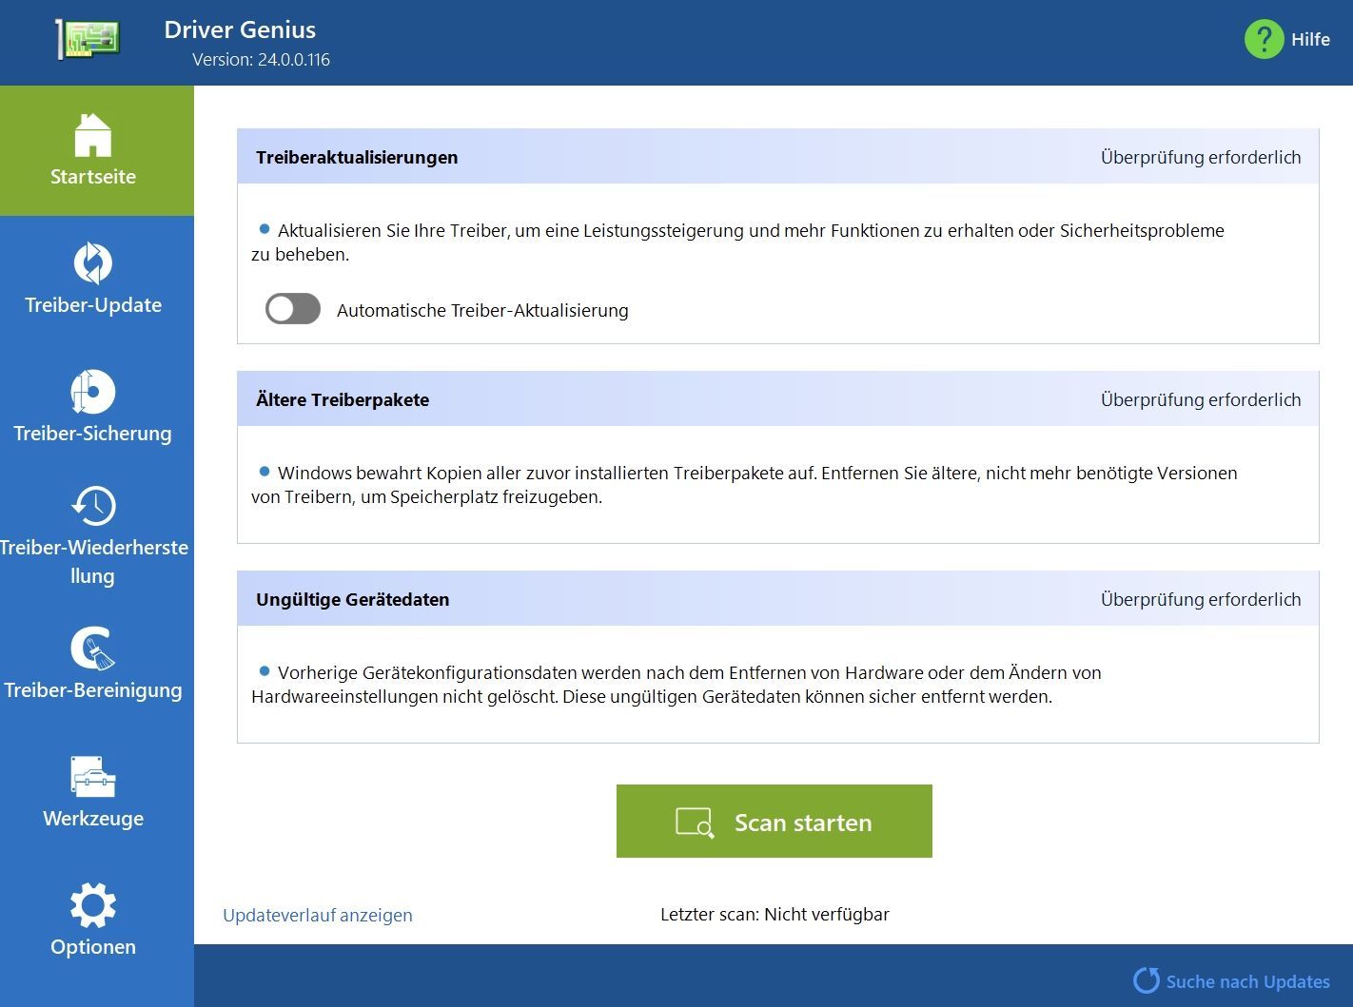Click Überprüfung erforderlich in the Ungültige Gerätedaten row
This screenshot has height=1007, width=1353.
coord(1201,599)
